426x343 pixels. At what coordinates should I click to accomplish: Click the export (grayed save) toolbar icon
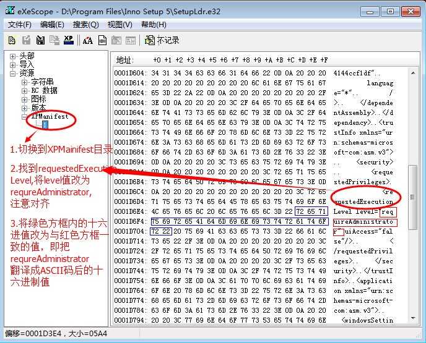coord(27,40)
